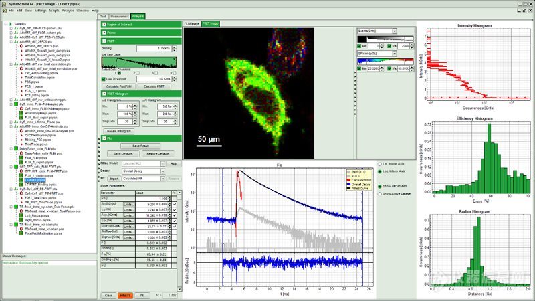Collapse the FRET Histogram section
The image size is (535, 301).
click(104, 94)
